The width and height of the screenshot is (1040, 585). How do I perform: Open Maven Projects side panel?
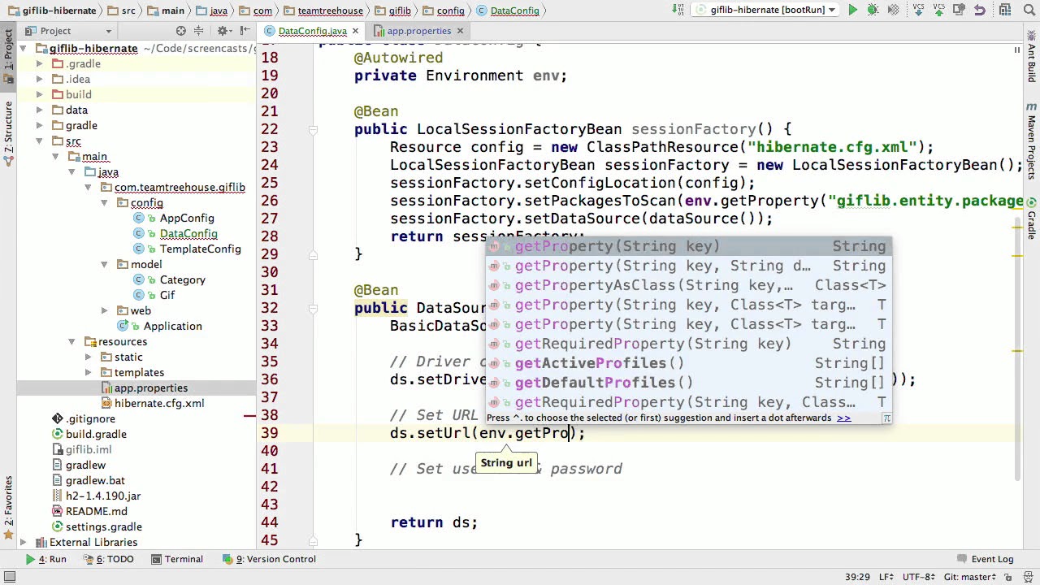(1032, 142)
